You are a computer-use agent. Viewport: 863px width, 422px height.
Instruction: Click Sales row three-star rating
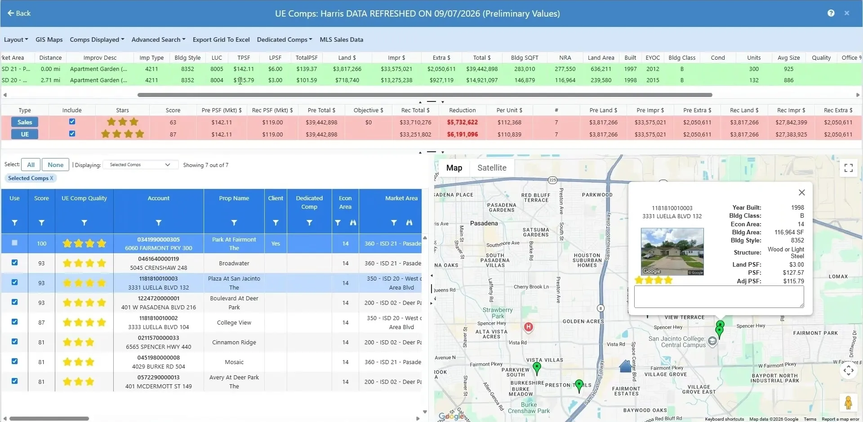pos(122,122)
